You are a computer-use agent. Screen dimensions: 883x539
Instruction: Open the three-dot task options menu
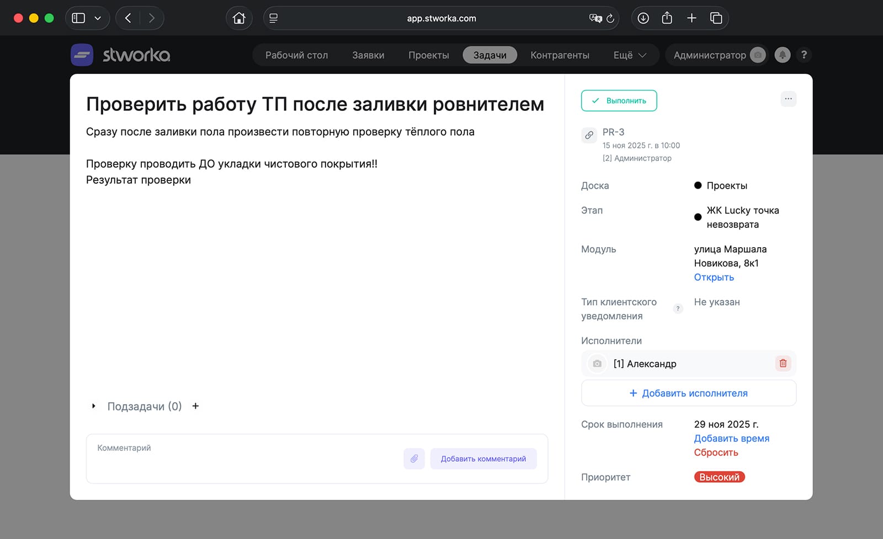tap(788, 99)
